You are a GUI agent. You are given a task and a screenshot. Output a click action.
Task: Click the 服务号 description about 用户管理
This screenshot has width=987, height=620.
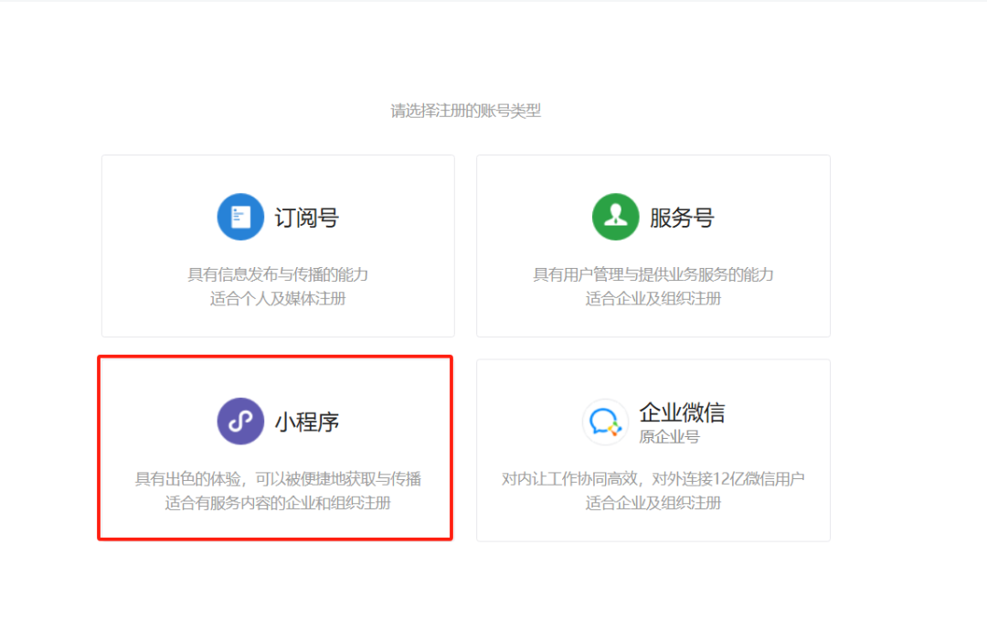(x=653, y=274)
